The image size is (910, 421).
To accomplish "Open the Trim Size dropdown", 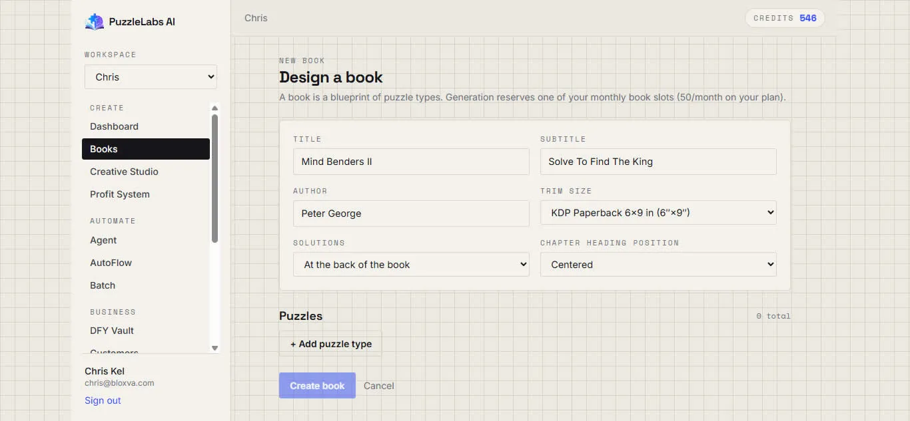I will tap(658, 213).
